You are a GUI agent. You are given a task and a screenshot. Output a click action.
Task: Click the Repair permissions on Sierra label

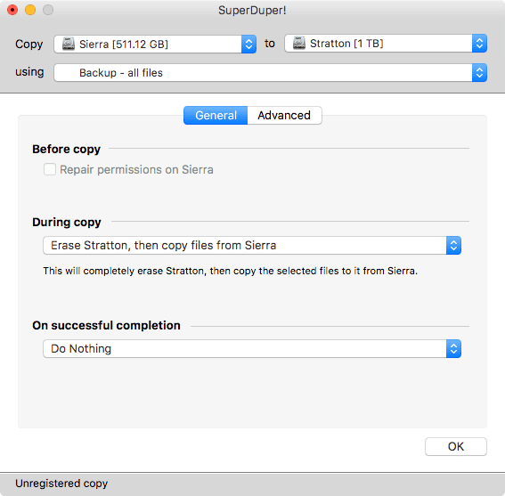[x=136, y=170]
